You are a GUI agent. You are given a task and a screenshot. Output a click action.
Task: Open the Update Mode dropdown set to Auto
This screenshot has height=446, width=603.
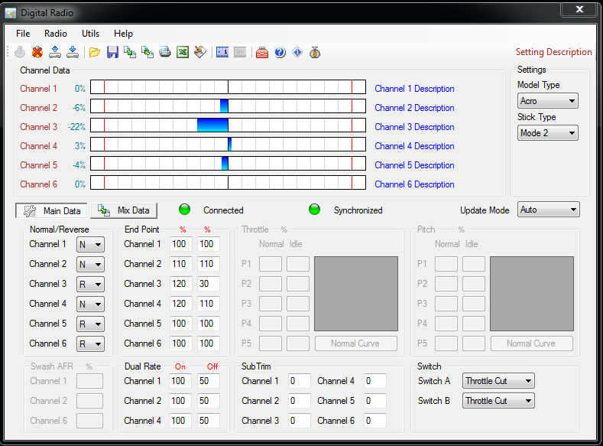click(x=549, y=210)
